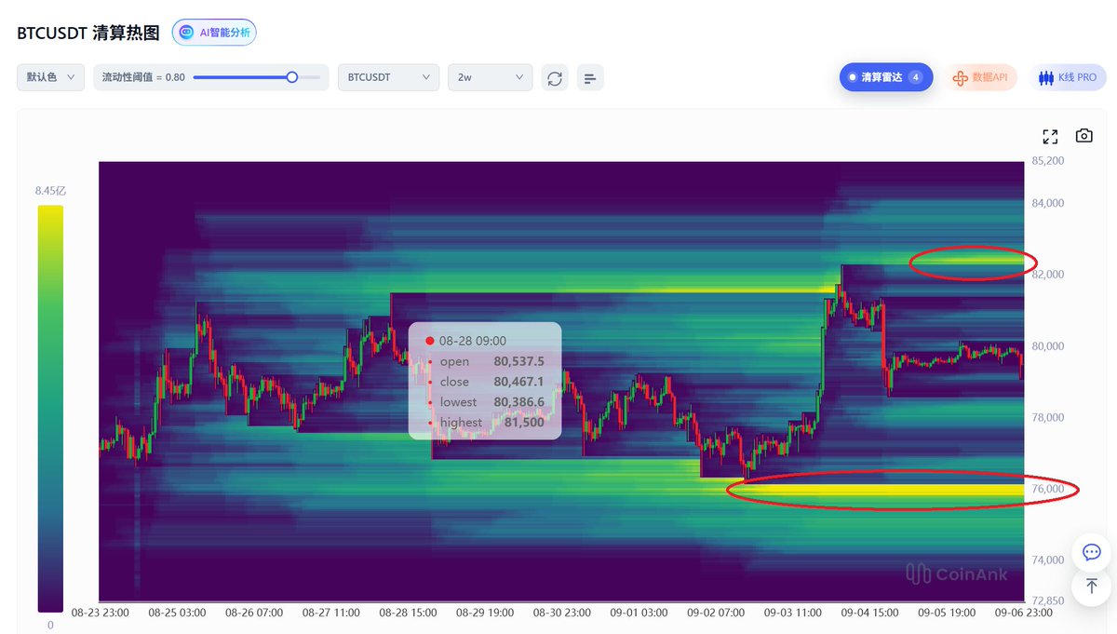The width and height of the screenshot is (1117, 634).
Task: Click the 78,000 price axis label
Action: (1048, 418)
